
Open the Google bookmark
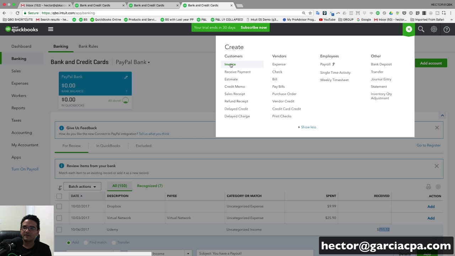pos(364,20)
